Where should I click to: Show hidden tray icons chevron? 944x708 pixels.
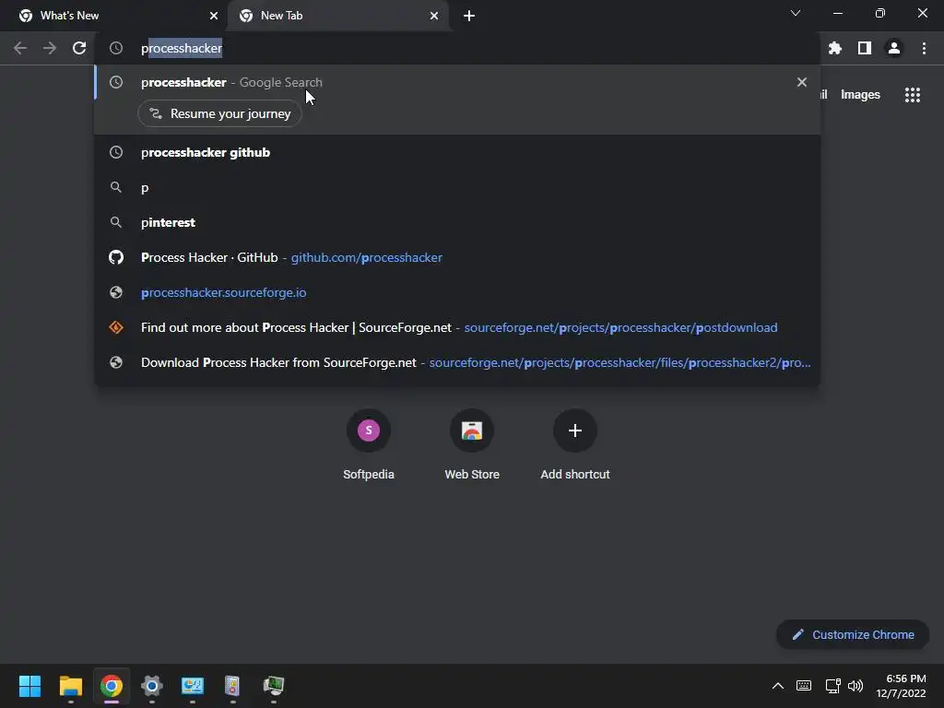pyautogui.click(x=778, y=686)
